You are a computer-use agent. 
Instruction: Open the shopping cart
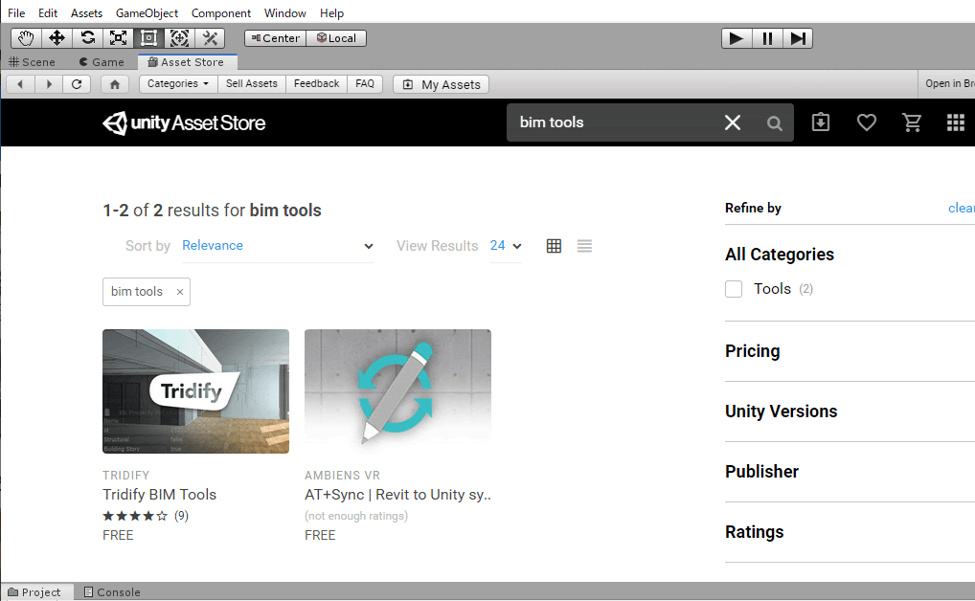tap(912, 122)
